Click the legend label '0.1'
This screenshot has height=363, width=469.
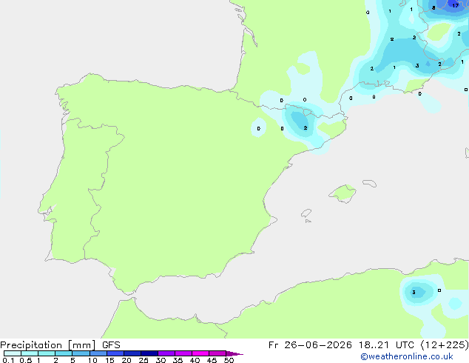[8, 360]
